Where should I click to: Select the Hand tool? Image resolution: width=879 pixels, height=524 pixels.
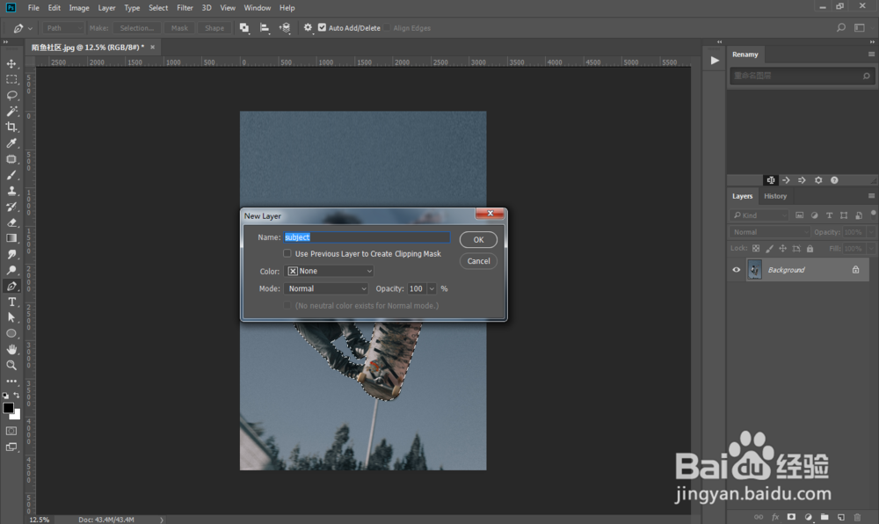point(11,349)
